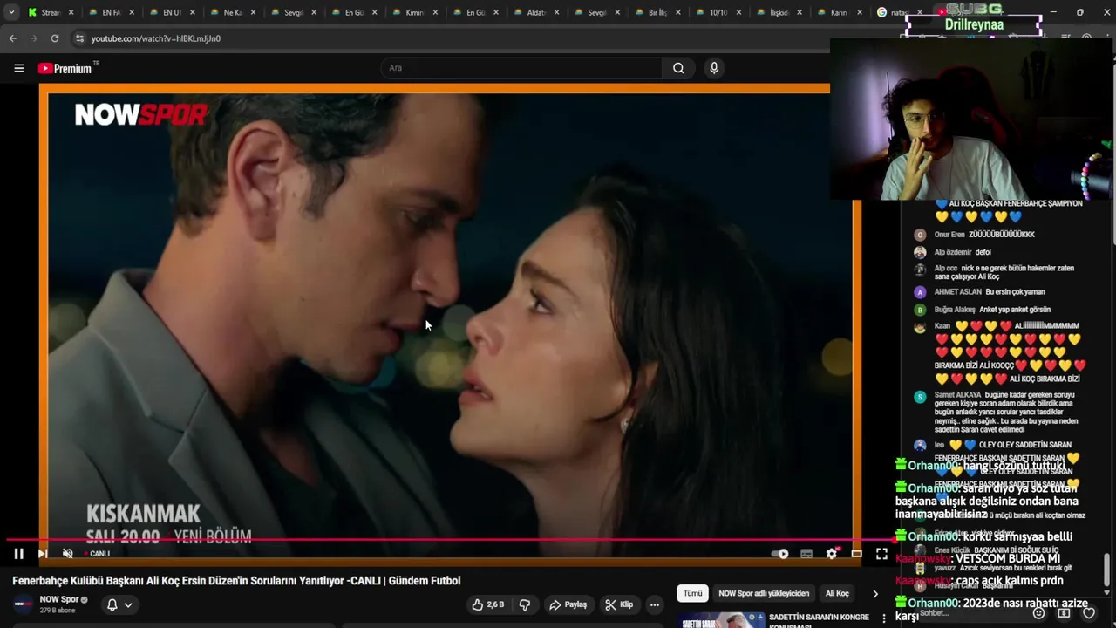Go back in browser
Screen dimensions: 1116x628
tap(12, 38)
